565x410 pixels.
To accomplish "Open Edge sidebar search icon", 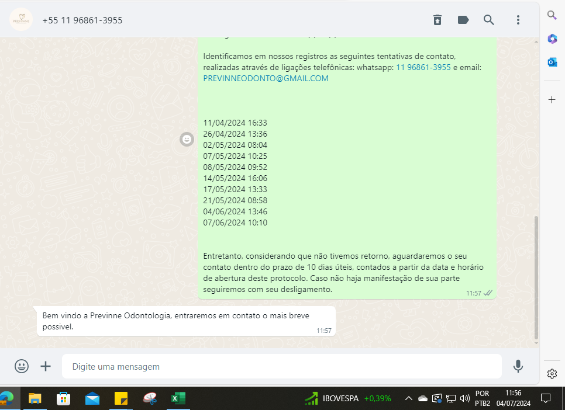I will point(552,15).
